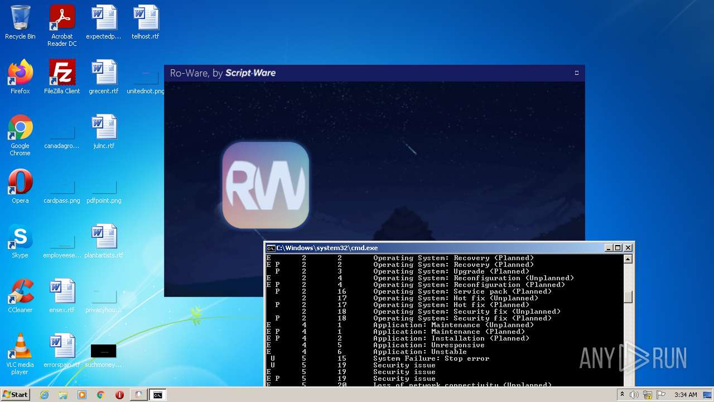Click the cmd.exe vertical scrollbar thumb

pyautogui.click(x=628, y=297)
